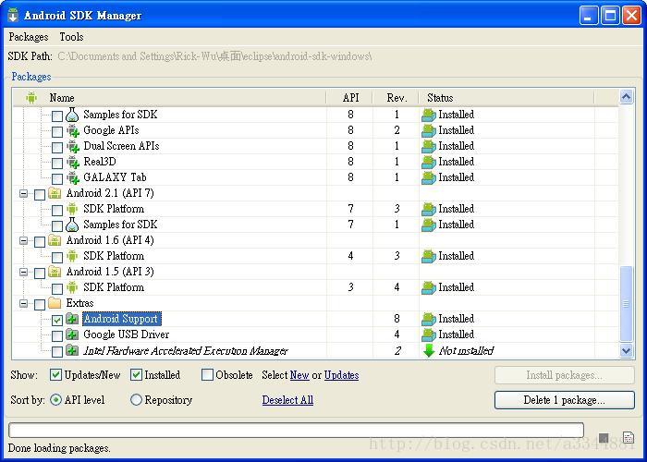Click the Dual Screen APIs add-on icon
This screenshot has height=462, width=647.
(73, 146)
